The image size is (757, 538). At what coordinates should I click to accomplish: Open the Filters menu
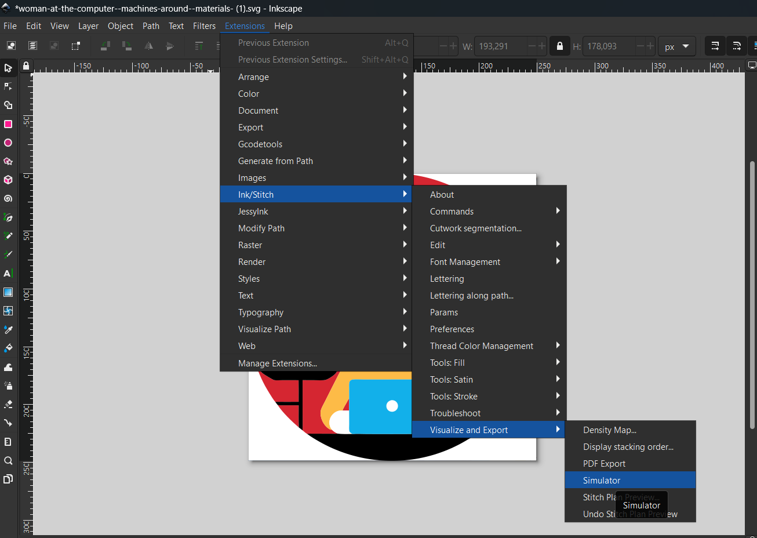click(204, 26)
